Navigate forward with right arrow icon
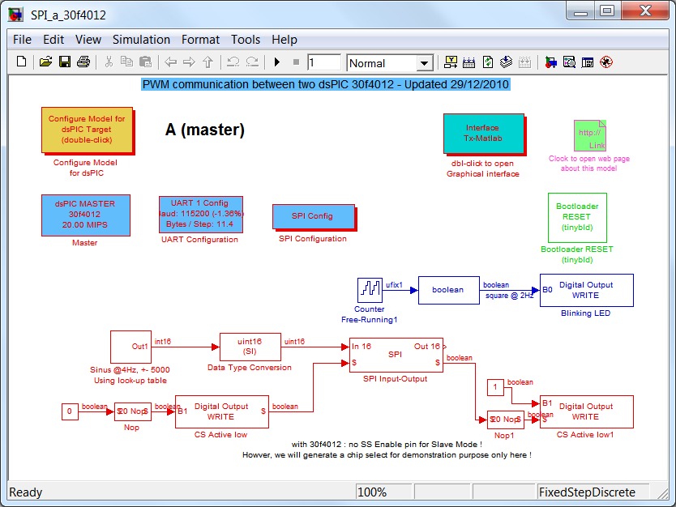The width and height of the screenshot is (676, 507). click(189, 62)
